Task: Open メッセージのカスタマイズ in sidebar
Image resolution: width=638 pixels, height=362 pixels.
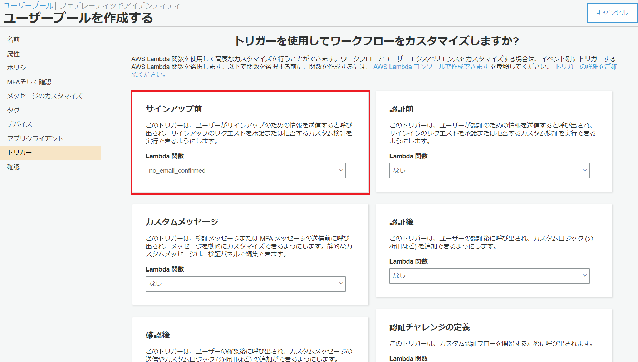Action: tap(45, 96)
